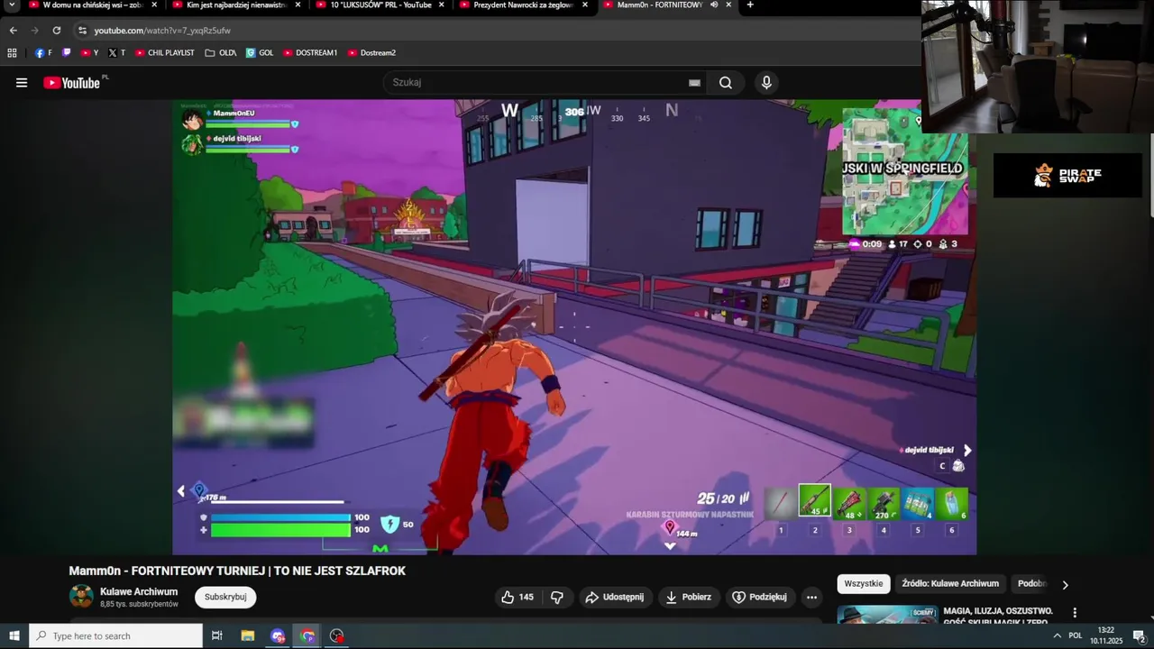View site information icon in address bar

tap(82, 30)
